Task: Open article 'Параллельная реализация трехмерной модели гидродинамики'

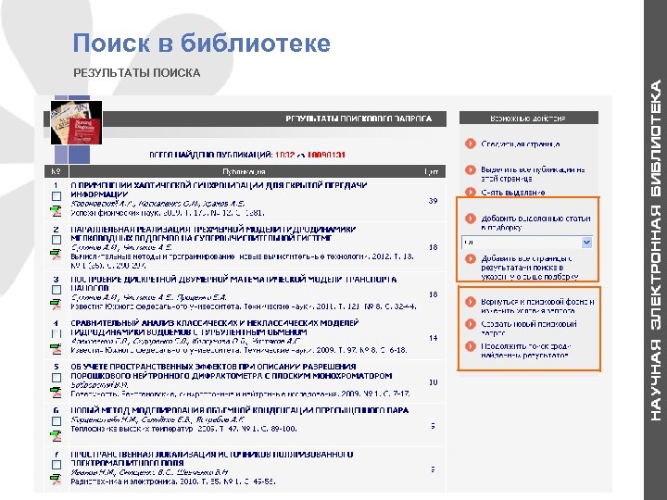Action: point(214,233)
